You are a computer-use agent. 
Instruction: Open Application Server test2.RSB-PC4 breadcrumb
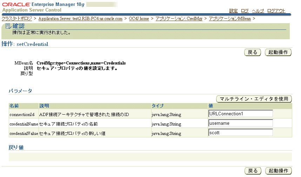tap(80, 19)
